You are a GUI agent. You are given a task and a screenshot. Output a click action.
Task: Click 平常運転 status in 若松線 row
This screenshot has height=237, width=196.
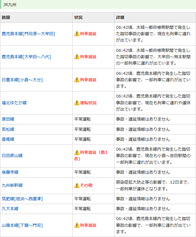(83, 129)
